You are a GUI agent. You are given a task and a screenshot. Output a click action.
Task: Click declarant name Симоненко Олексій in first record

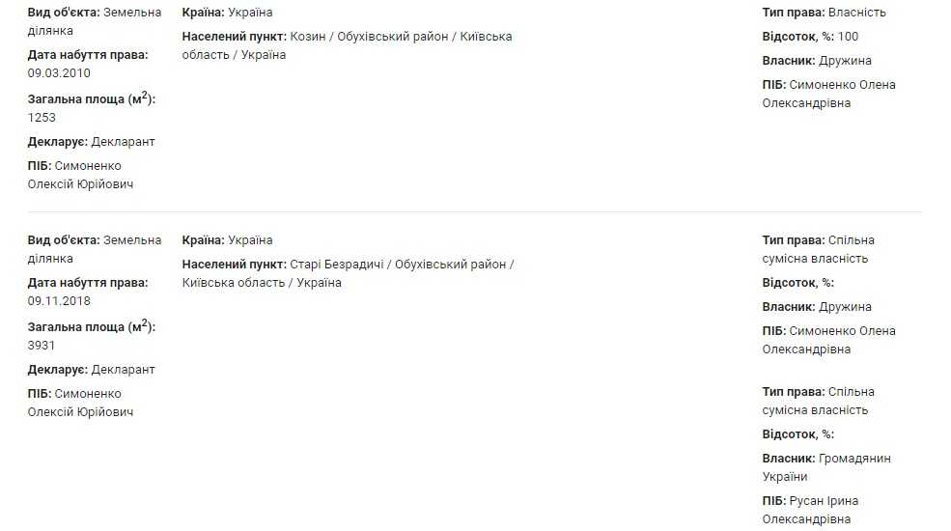pyautogui.click(x=80, y=175)
